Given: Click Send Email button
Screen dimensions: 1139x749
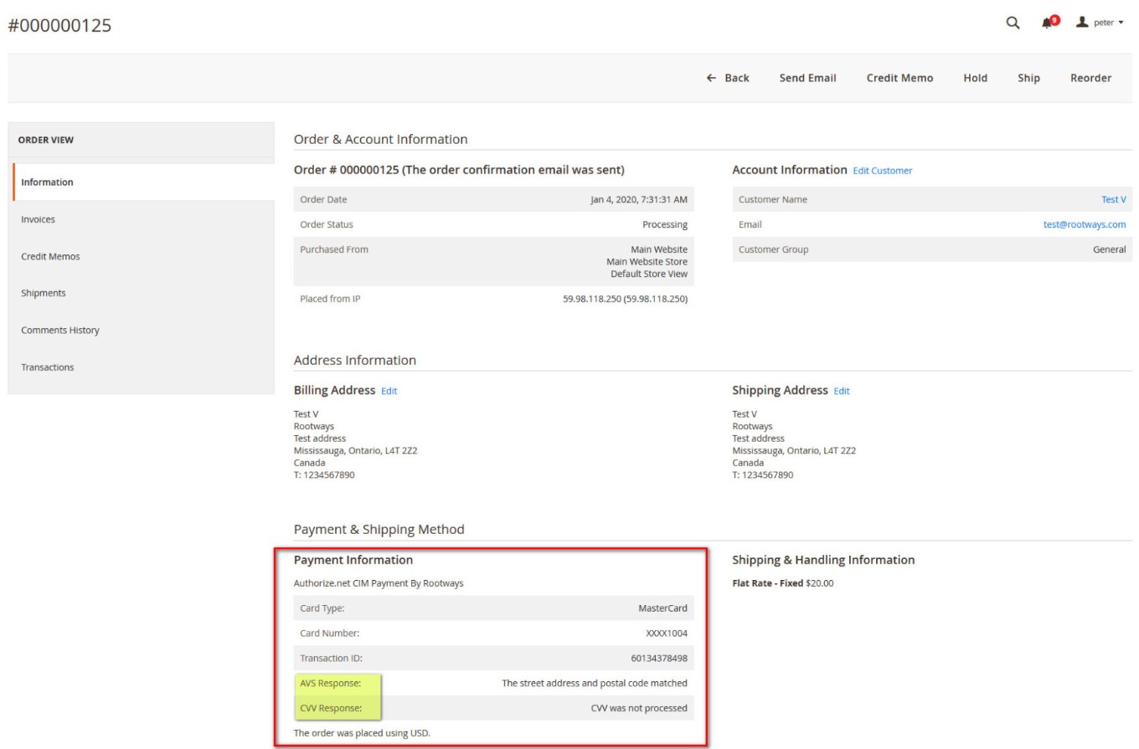Looking at the screenshot, I should pyautogui.click(x=807, y=78).
